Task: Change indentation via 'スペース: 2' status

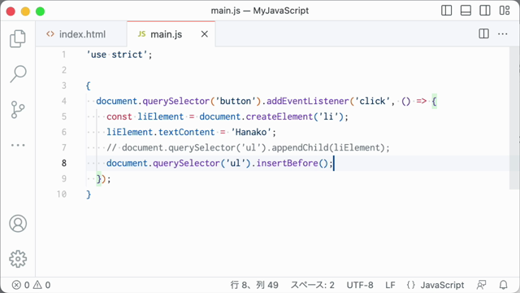Action: [x=313, y=285]
